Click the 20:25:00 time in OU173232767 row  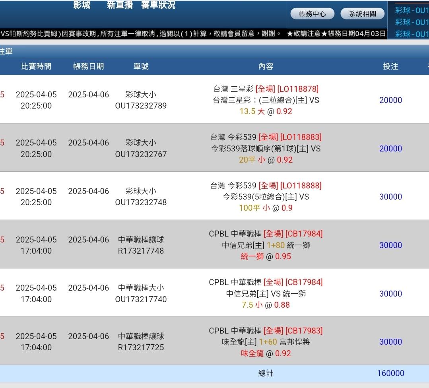click(x=36, y=154)
